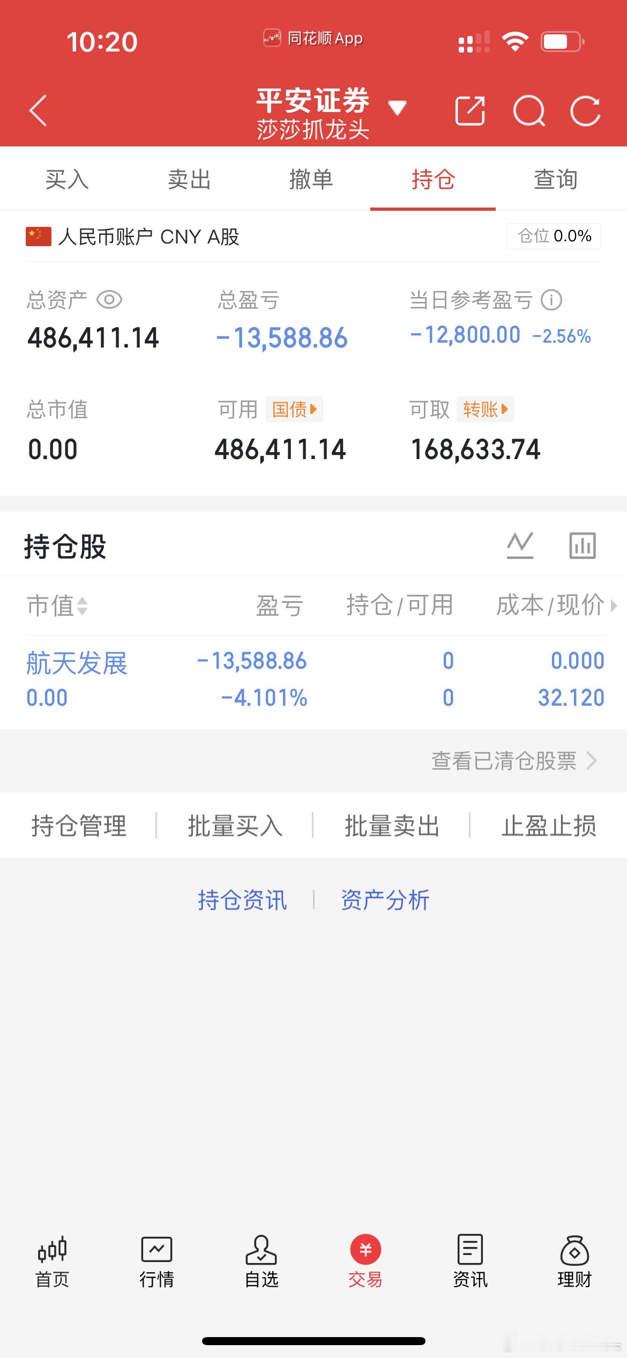
Task: Open 资讯 in bottom navigation
Action: [x=470, y=1262]
